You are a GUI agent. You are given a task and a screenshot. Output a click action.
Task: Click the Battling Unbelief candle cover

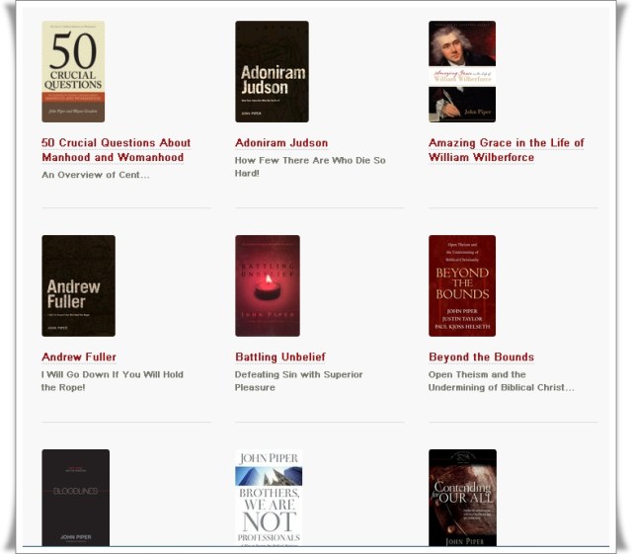click(268, 285)
